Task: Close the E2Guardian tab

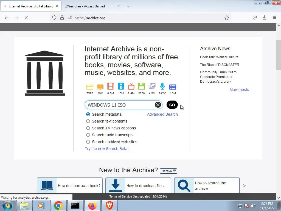Action: pos(119,6)
